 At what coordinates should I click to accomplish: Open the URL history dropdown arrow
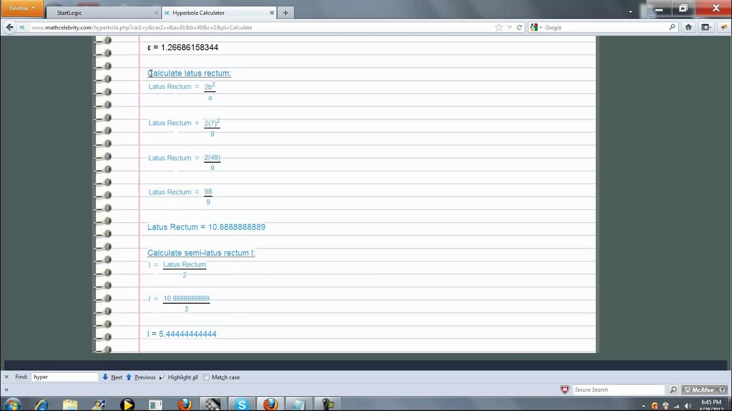tap(511, 27)
